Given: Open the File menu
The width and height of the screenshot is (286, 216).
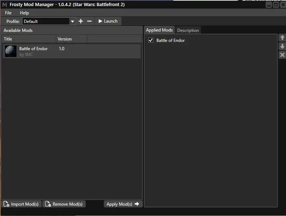Looking at the screenshot, I should point(8,13).
